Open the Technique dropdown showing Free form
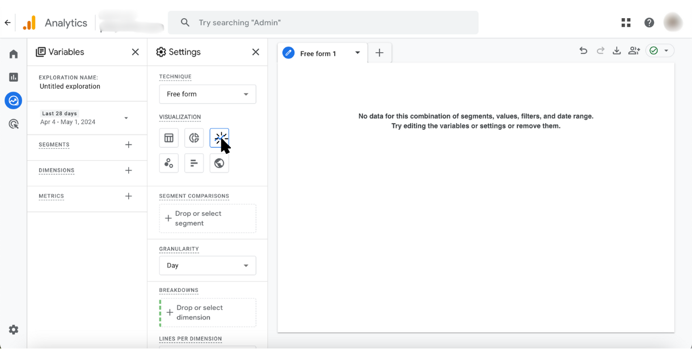692x356 pixels. pos(208,94)
